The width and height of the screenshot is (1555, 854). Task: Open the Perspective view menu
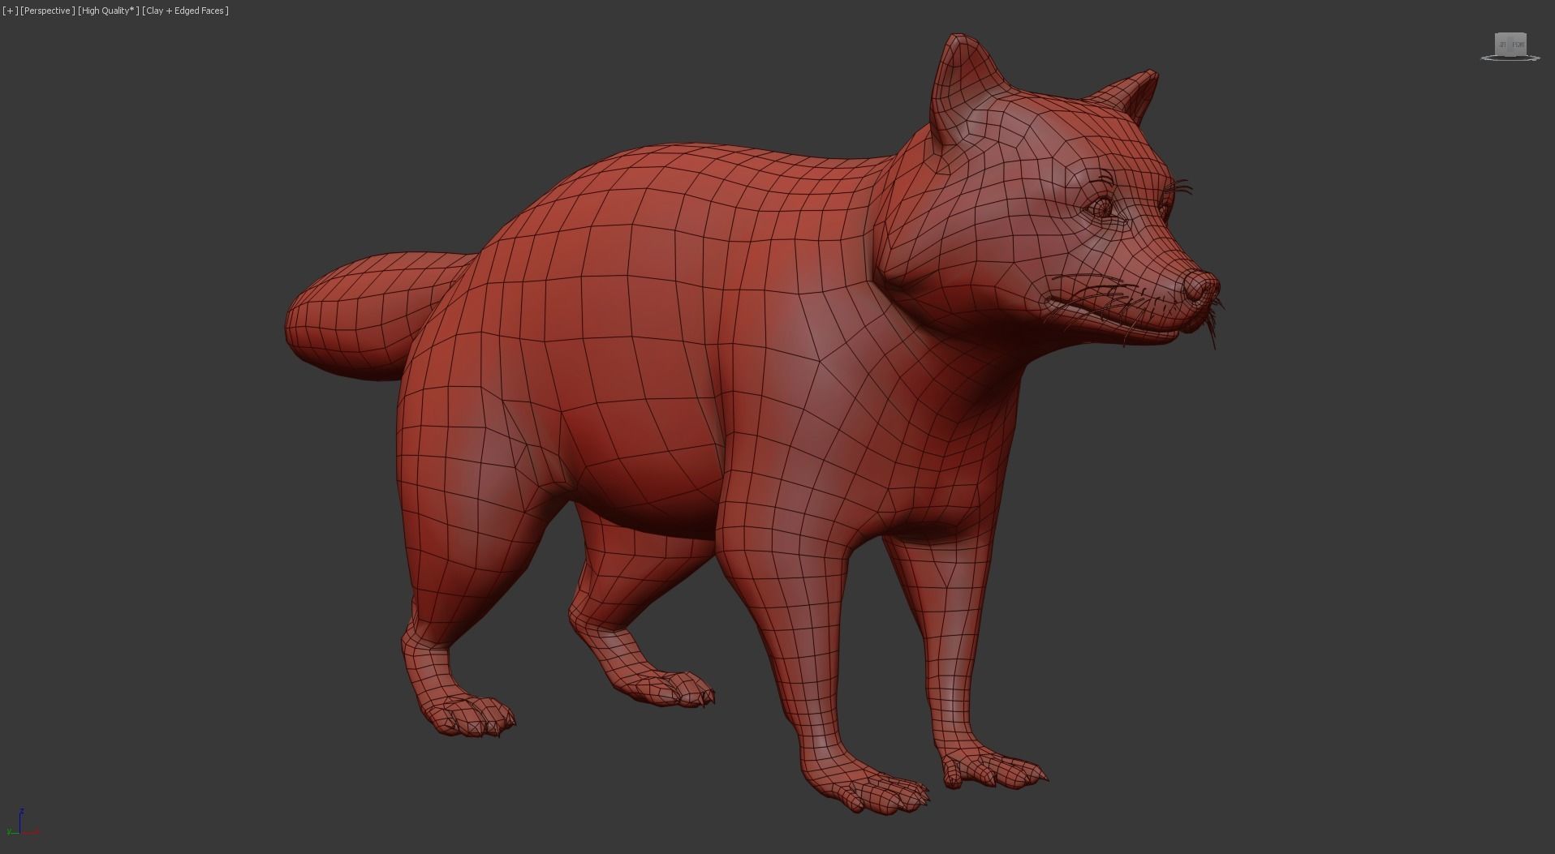click(48, 11)
